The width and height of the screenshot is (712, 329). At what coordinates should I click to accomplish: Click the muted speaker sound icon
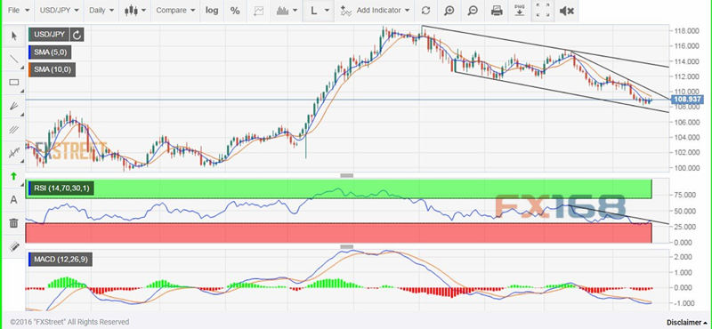(x=566, y=11)
